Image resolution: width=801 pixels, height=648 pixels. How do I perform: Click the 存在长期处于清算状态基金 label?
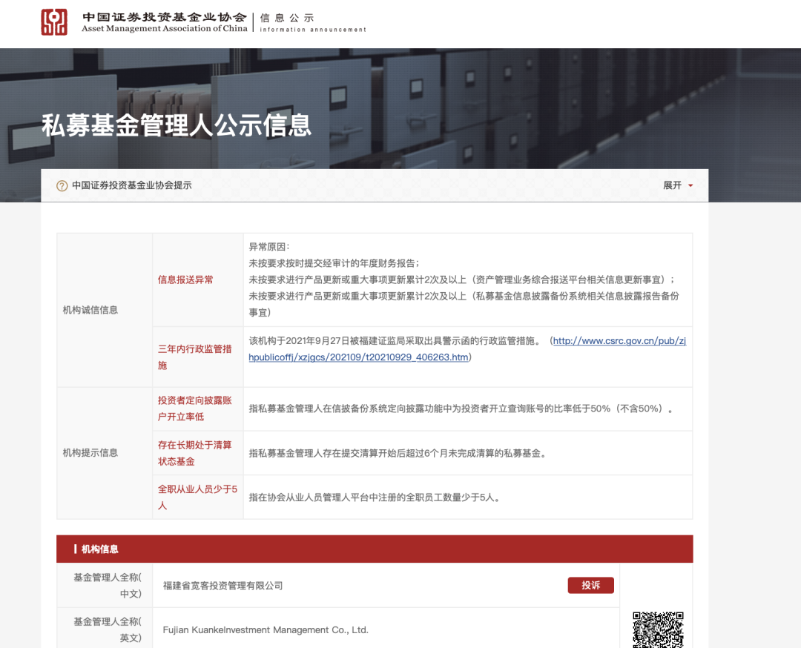coord(194,453)
